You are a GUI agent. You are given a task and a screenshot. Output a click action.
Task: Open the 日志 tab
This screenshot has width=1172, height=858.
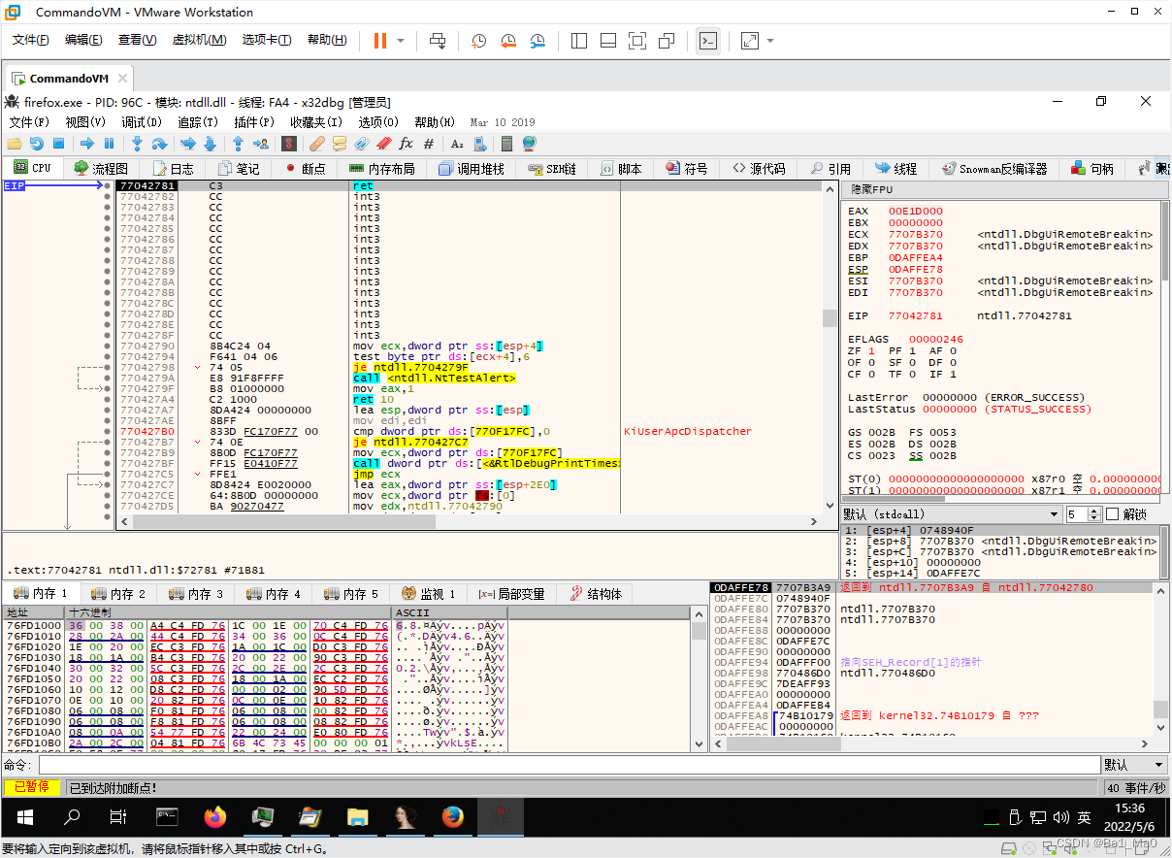(x=172, y=168)
